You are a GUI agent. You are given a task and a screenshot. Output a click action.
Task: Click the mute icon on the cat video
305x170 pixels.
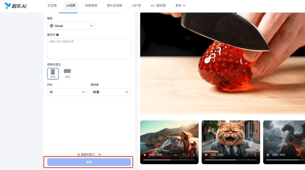(x=237, y=155)
